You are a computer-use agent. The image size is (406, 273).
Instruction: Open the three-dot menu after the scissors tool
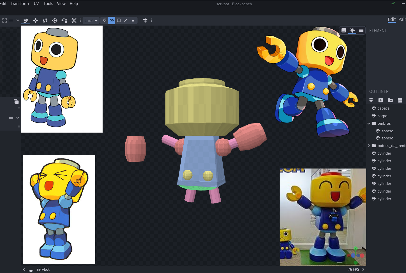pyautogui.click(x=80, y=20)
